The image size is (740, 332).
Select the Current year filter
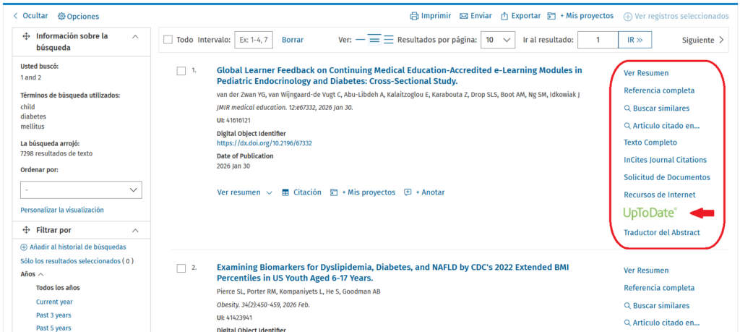[54, 302]
